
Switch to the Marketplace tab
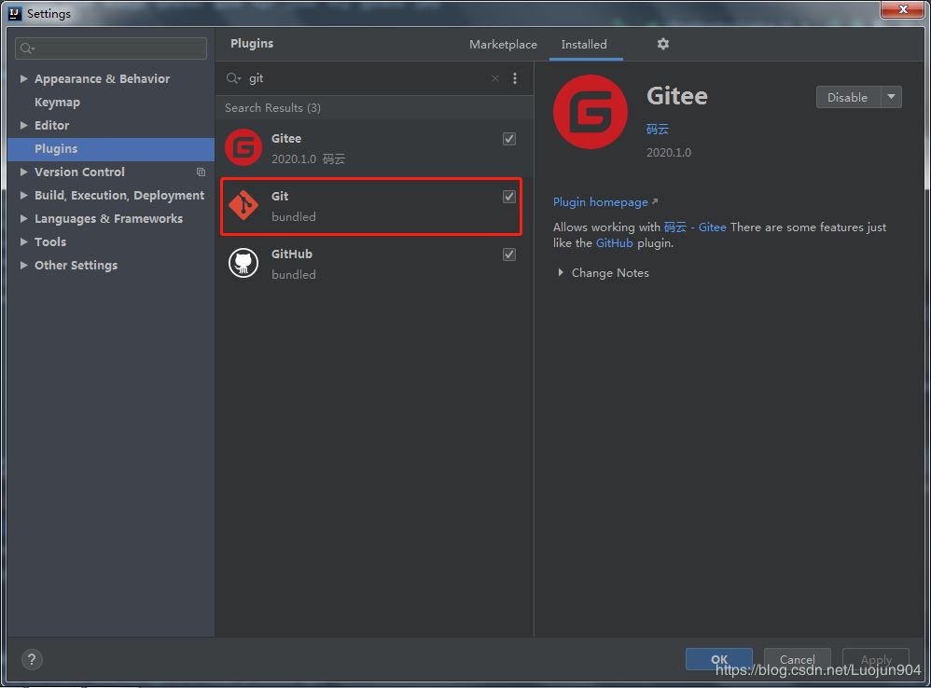pyautogui.click(x=503, y=45)
